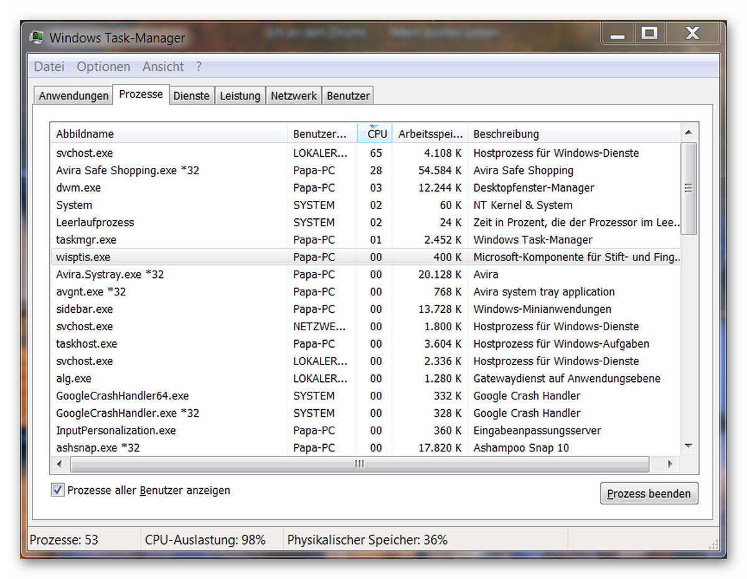
Task: Select the GoogleCrashHandler64.exe process
Action: click(x=366, y=396)
